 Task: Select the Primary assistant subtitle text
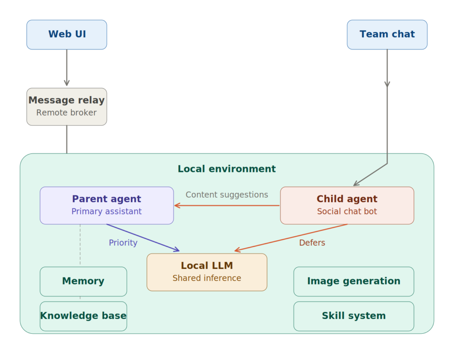(x=106, y=211)
